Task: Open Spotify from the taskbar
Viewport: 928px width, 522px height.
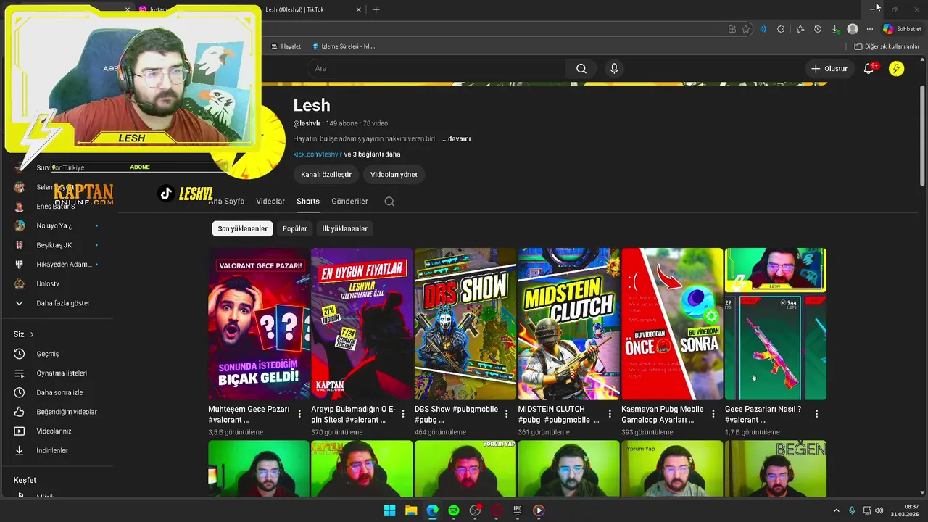Action: coord(454,510)
